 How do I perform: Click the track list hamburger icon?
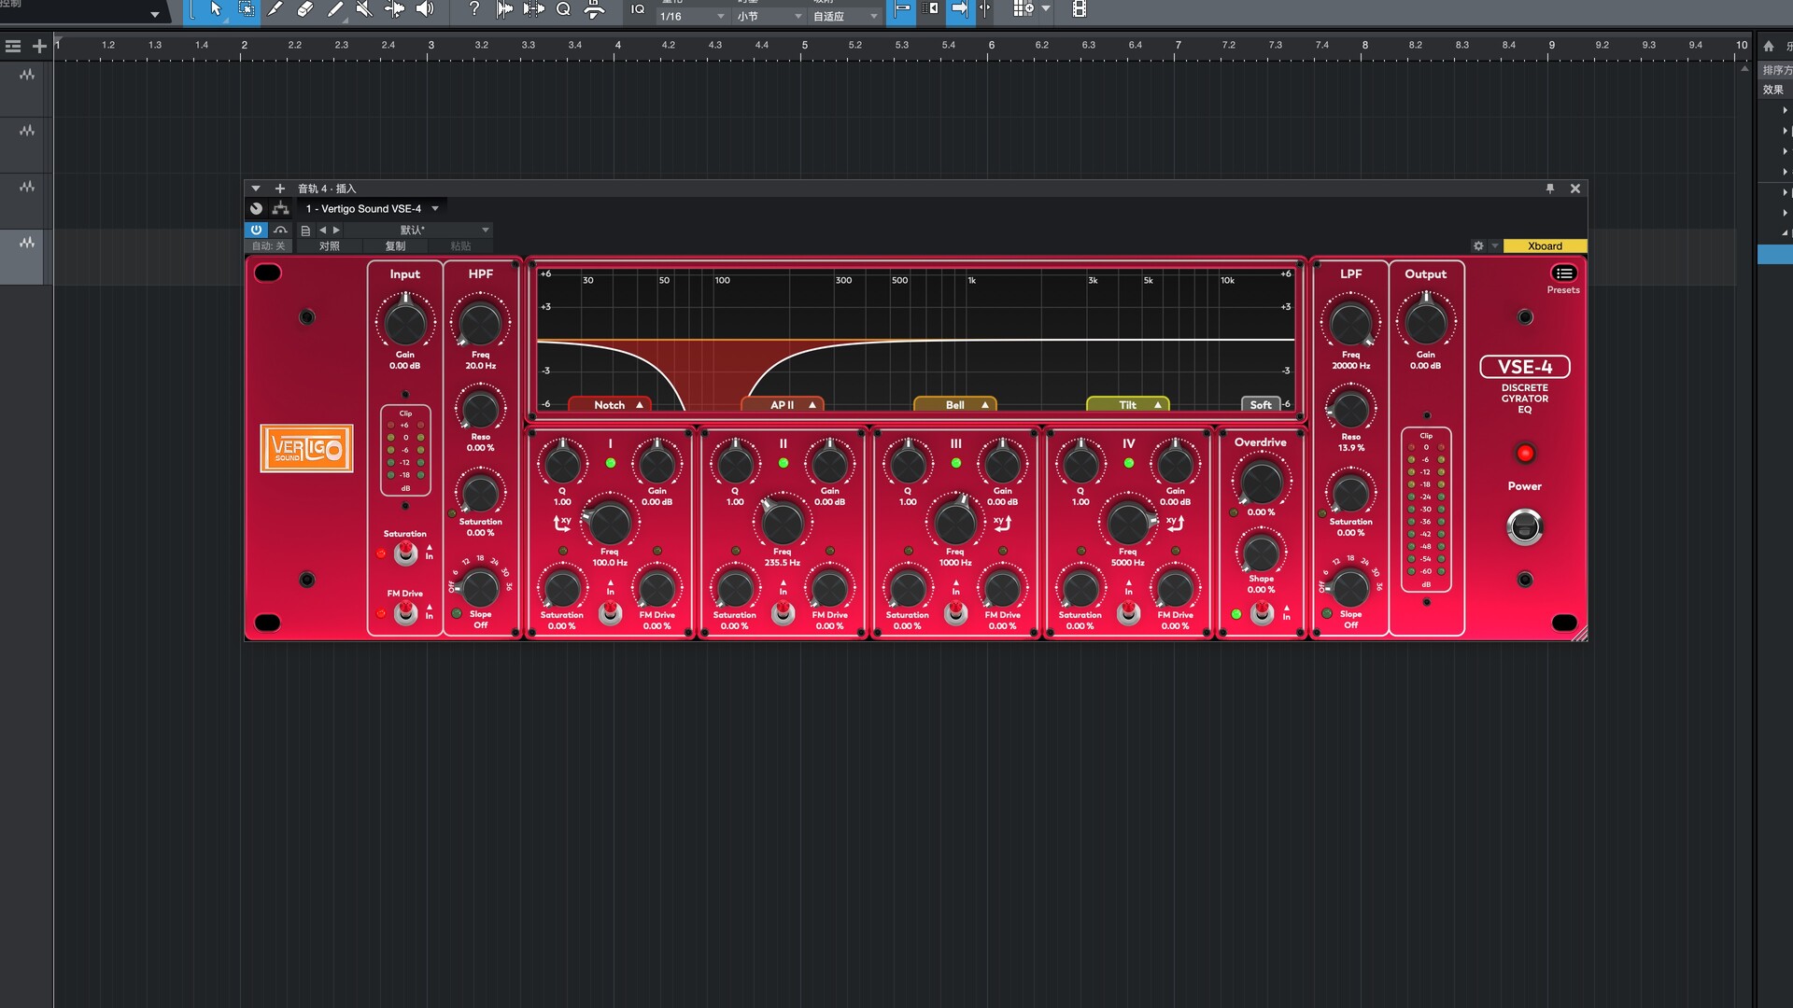[x=13, y=46]
